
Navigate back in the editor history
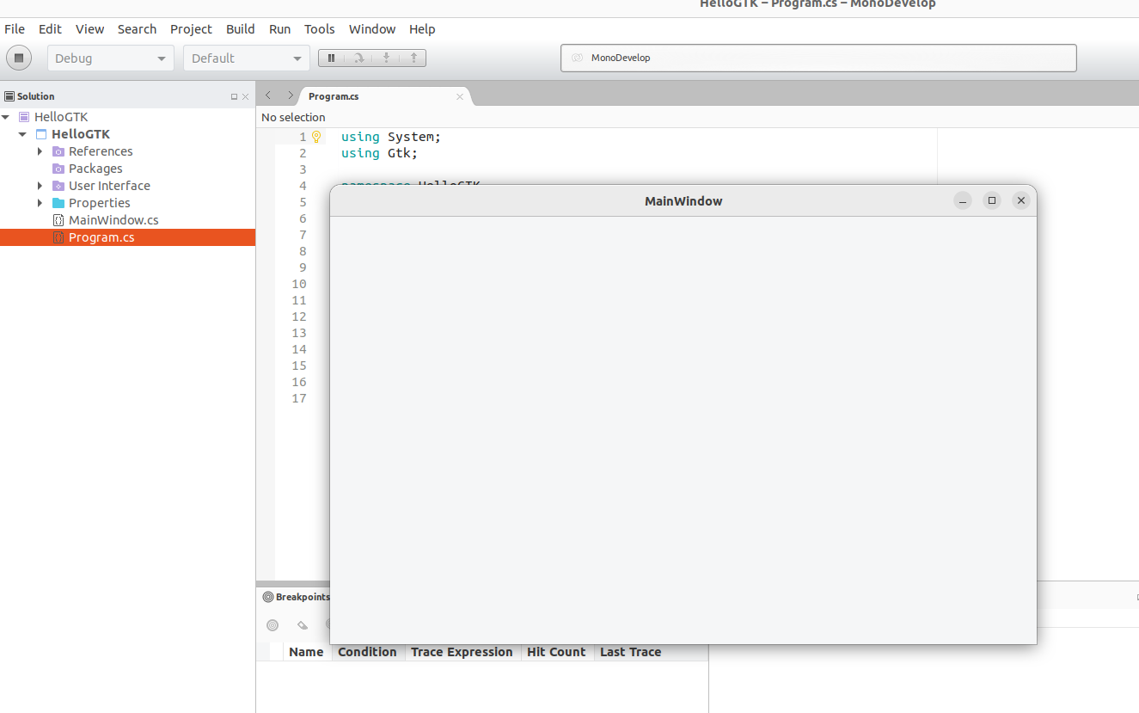pos(268,95)
